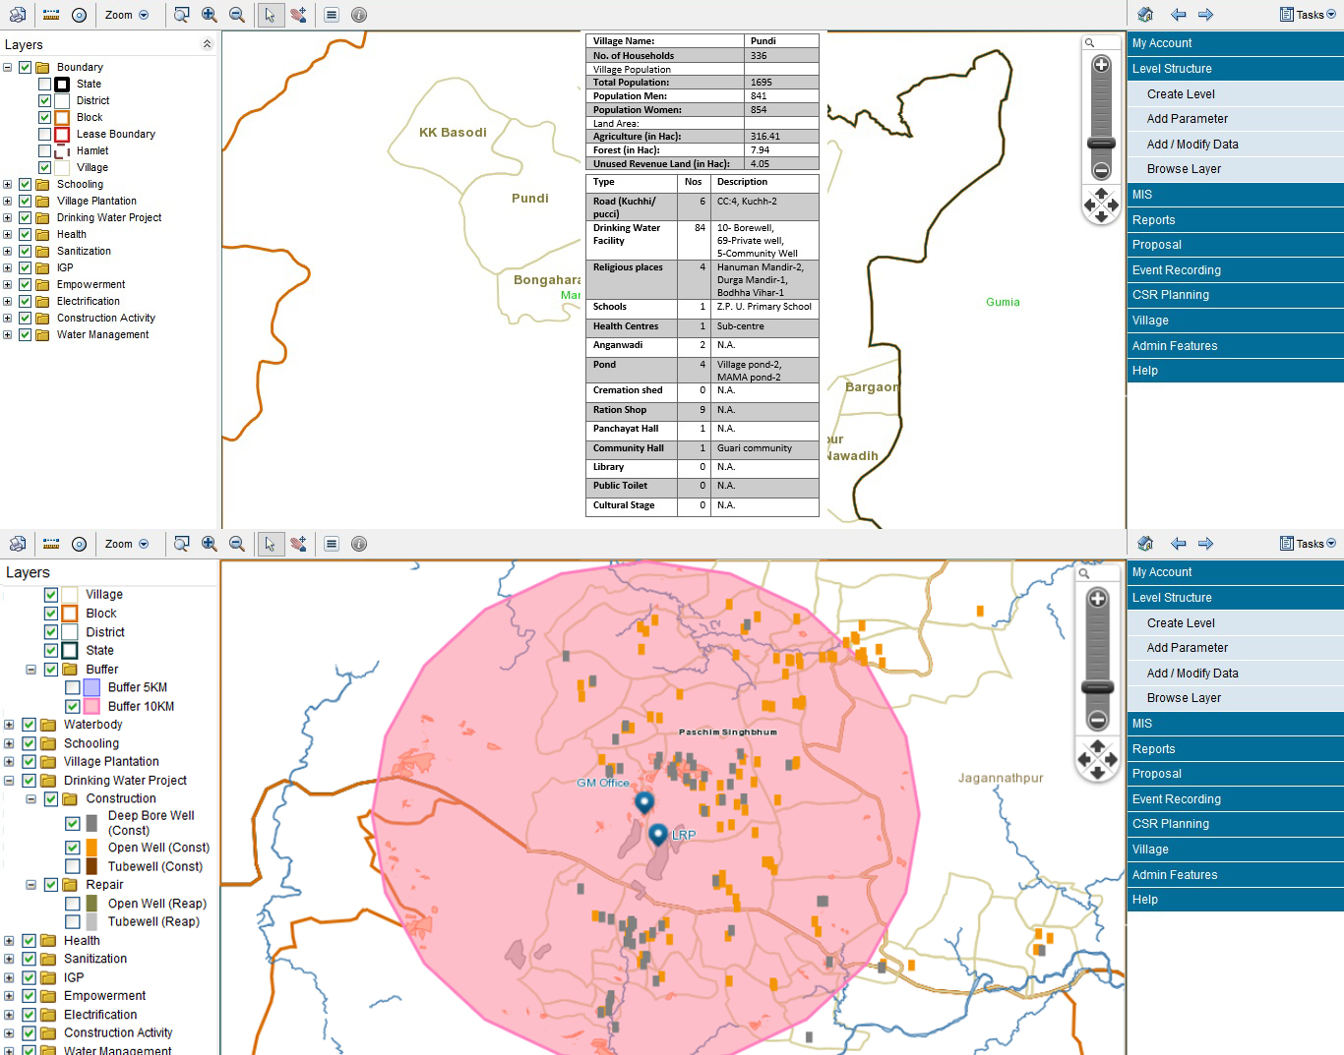
Task: Click Browse Layer in upper side menu
Action: click(x=1236, y=169)
